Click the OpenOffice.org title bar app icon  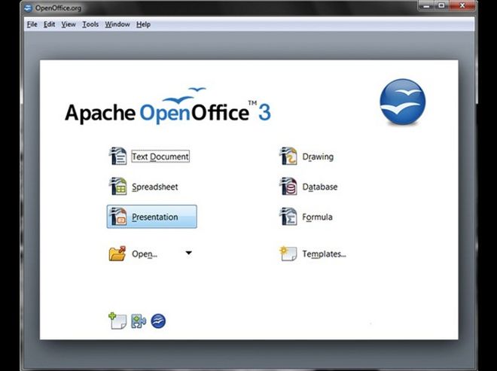(28, 8)
